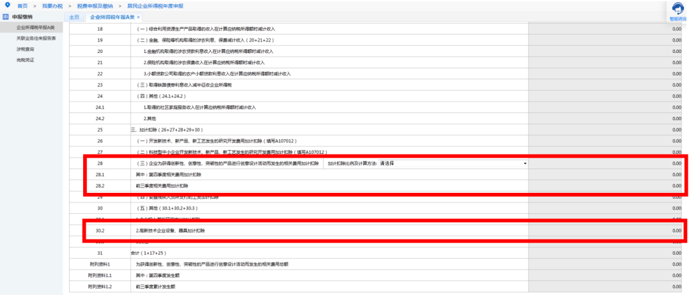Close the 企业所得税年报A类 tab

click(138, 17)
